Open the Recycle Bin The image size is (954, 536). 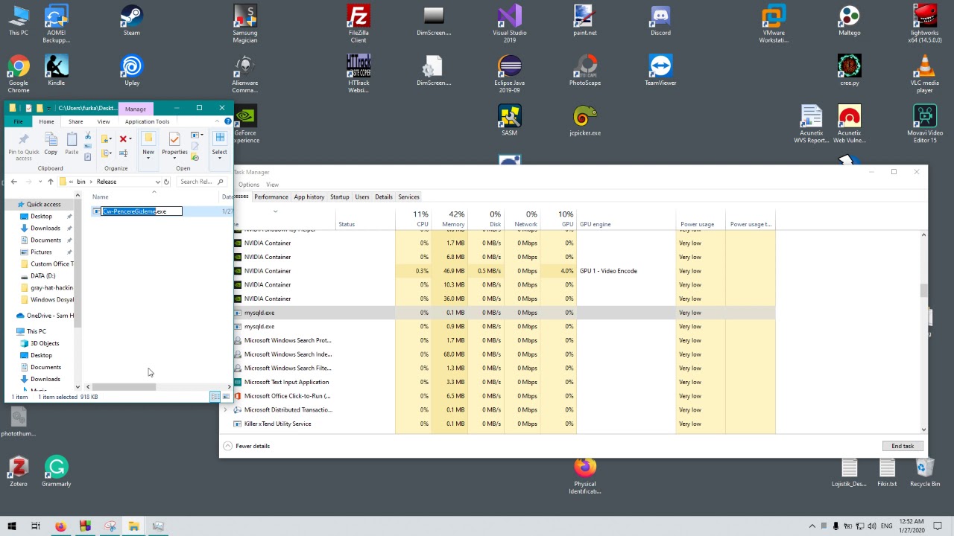pos(925,472)
